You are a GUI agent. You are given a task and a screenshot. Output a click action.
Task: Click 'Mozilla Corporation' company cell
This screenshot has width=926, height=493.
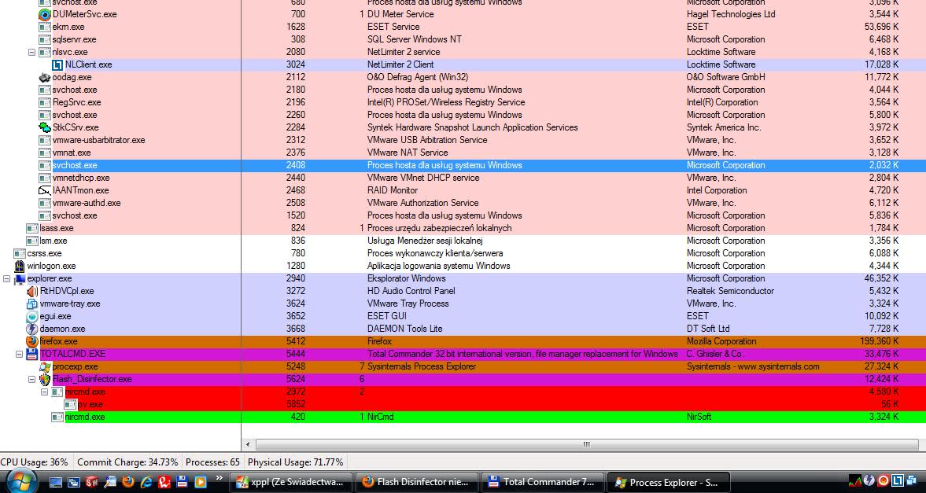coord(721,341)
